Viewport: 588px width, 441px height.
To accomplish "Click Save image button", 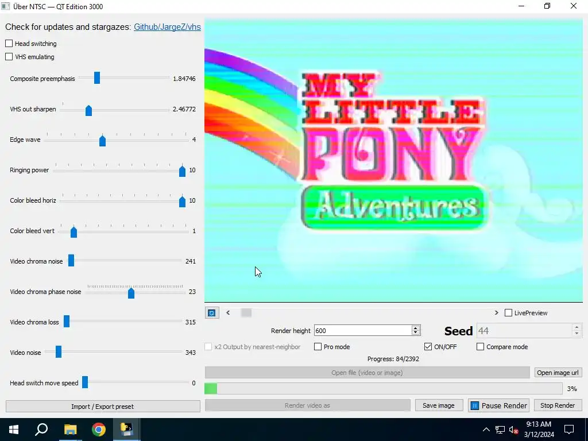I will click(438, 405).
